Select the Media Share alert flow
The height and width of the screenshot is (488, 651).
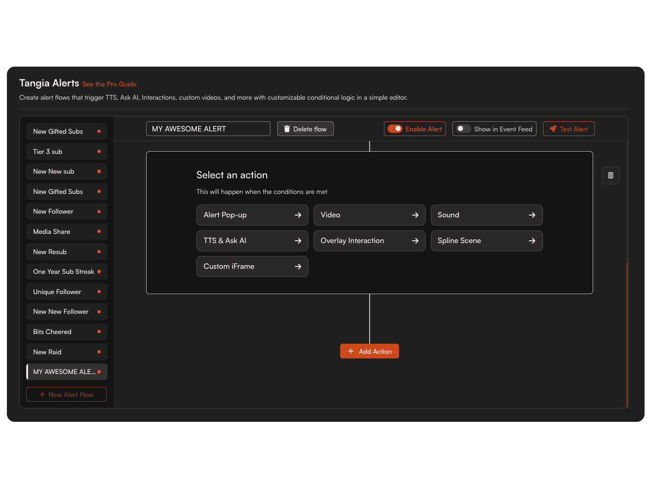(x=66, y=232)
